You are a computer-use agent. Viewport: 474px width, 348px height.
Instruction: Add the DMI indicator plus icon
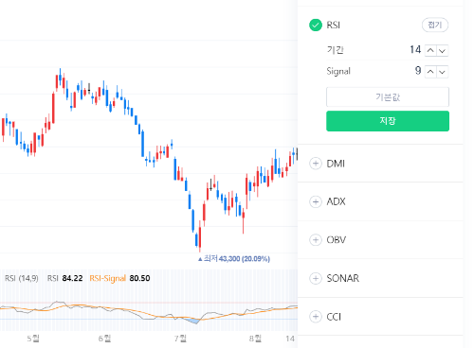[316, 164]
